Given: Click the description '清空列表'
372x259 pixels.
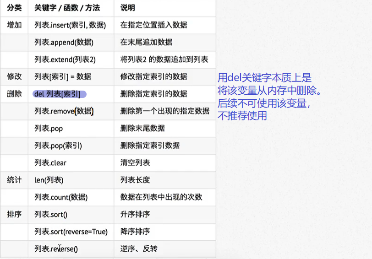Looking at the screenshot, I should point(135,162).
